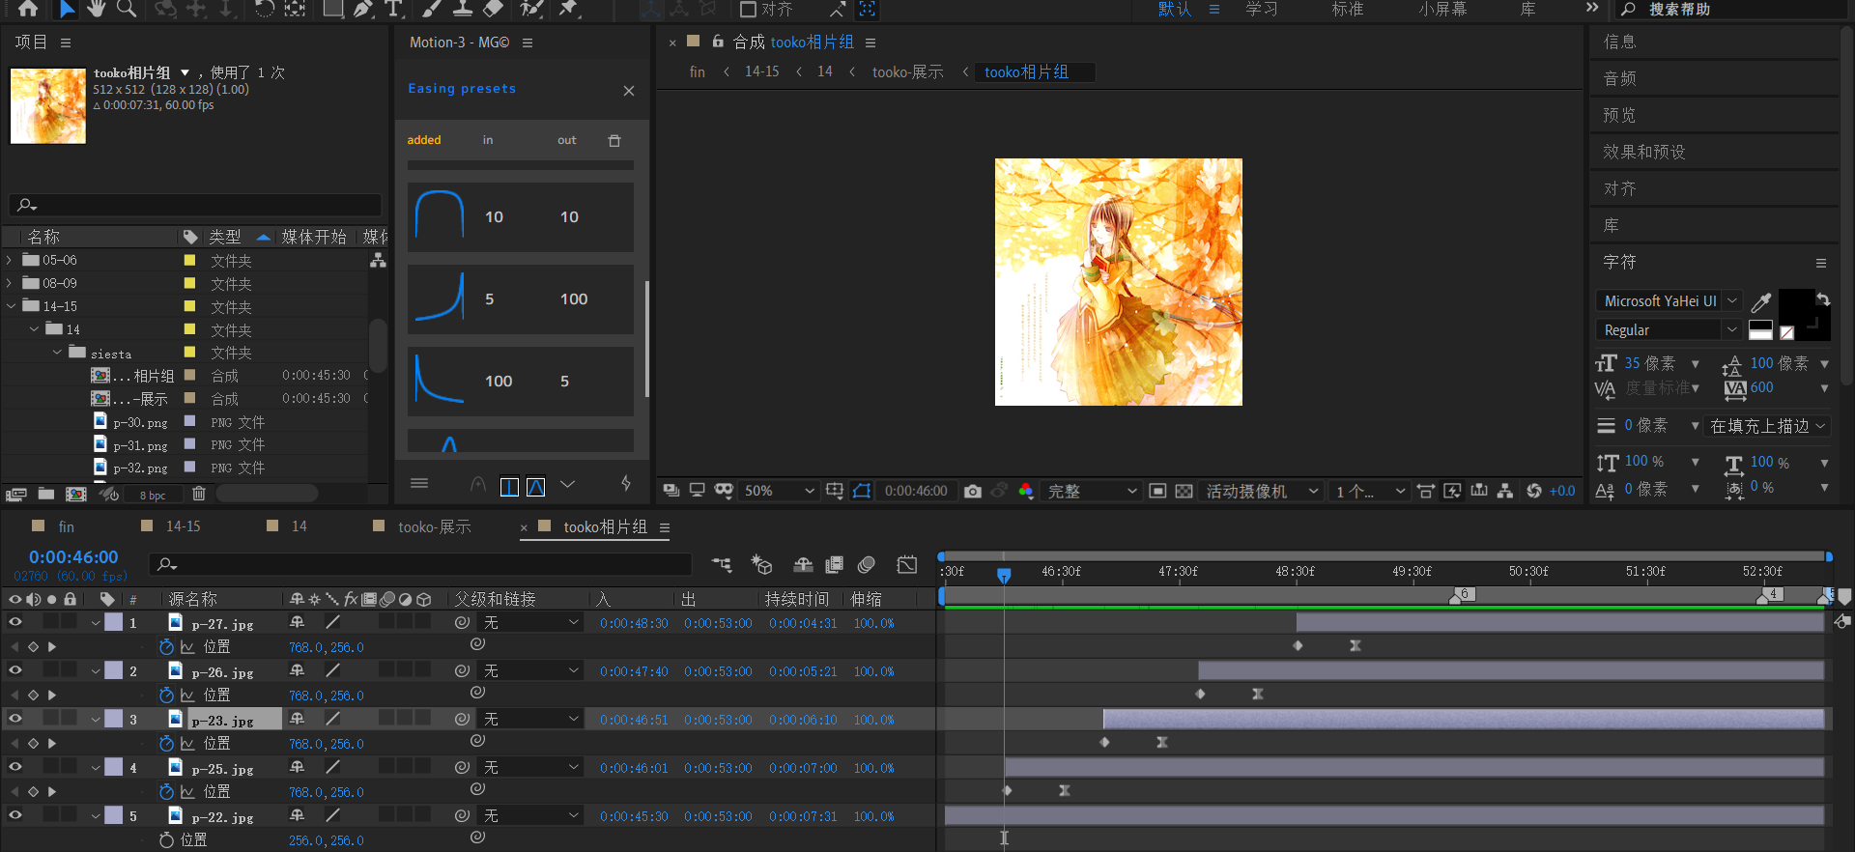
Task: Delete easing preset trash icon
Action: click(x=614, y=140)
